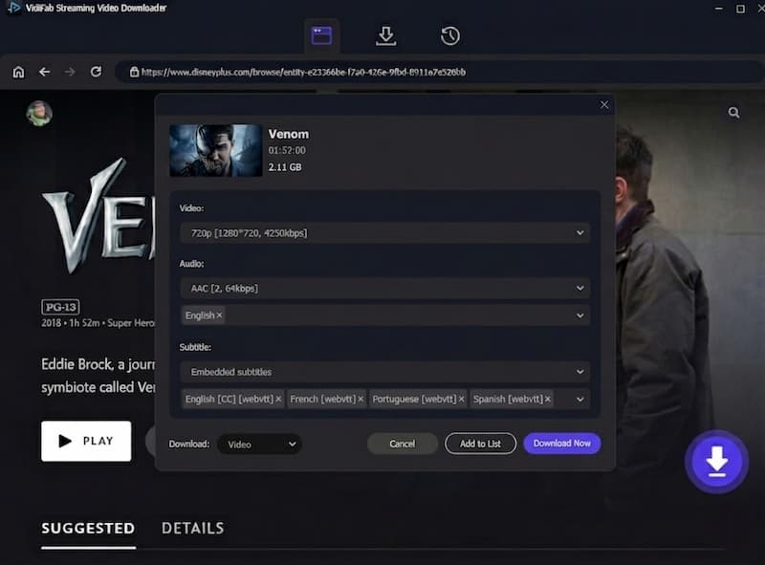Click the PLAY button on Disney+ page
Image resolution: width=765 pixels, height=565 pixels.
click(86, 441)
